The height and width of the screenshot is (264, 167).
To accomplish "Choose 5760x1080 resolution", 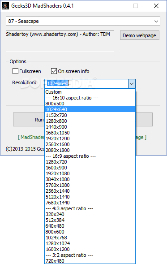I will [x=90, y=185].
